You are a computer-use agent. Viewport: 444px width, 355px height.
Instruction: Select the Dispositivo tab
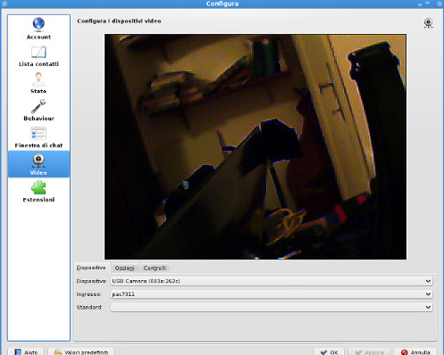tap(91, 268)
